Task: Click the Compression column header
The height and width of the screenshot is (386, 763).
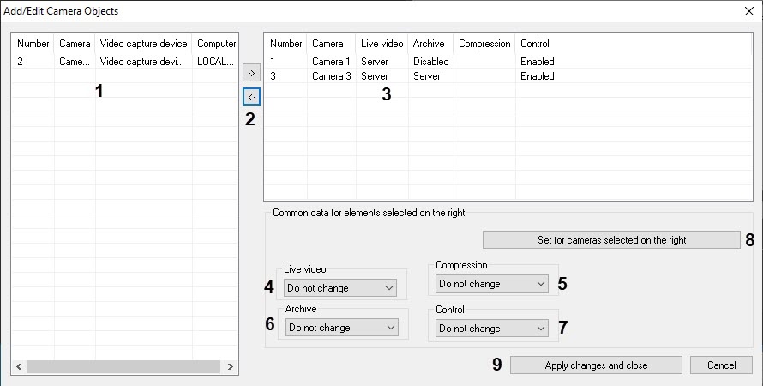Action: tap(484, 44)
